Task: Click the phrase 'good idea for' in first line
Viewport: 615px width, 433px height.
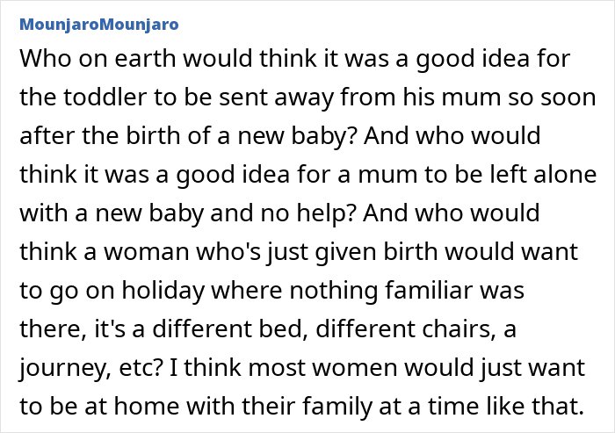Action: coord(493,59)
